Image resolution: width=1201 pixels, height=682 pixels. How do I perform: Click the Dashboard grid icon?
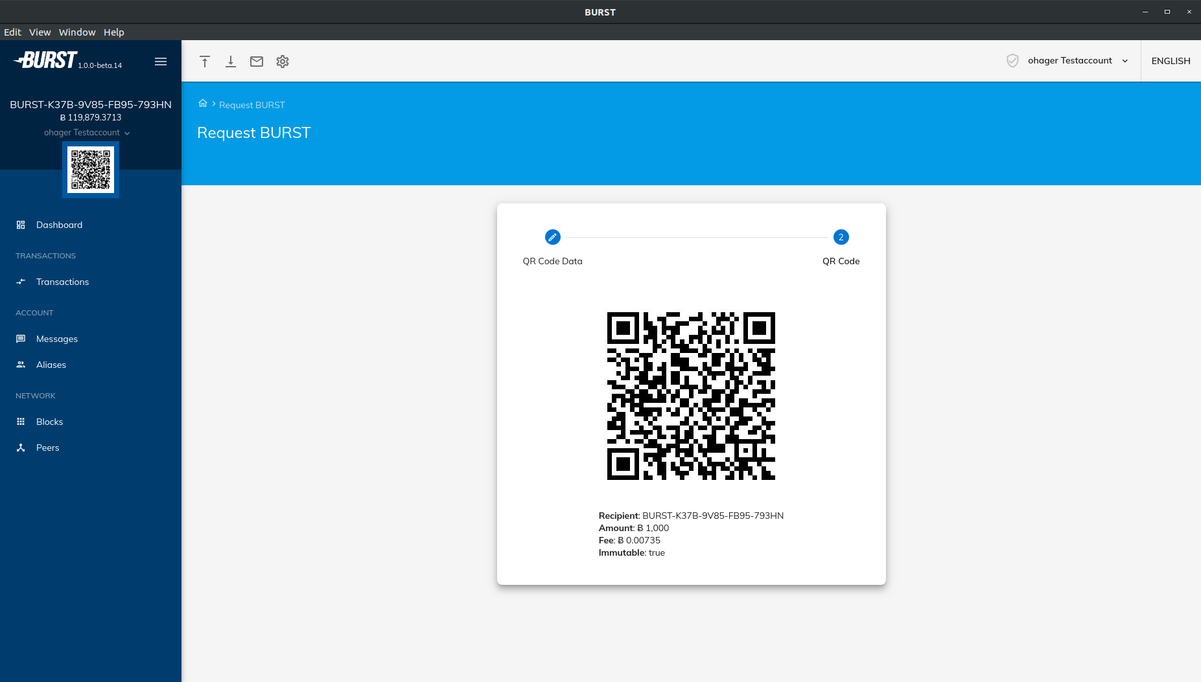point(21,225)
